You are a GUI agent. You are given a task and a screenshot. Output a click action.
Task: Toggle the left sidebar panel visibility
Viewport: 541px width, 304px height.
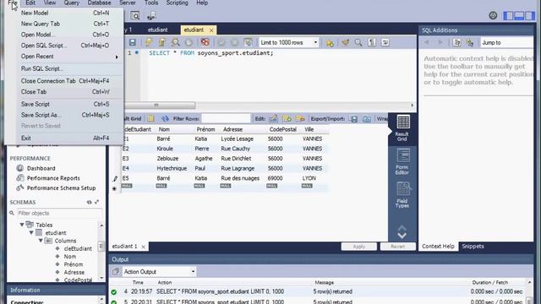tap(508, 15)
